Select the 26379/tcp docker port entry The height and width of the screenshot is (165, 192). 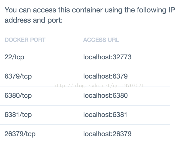click(20, 134)
